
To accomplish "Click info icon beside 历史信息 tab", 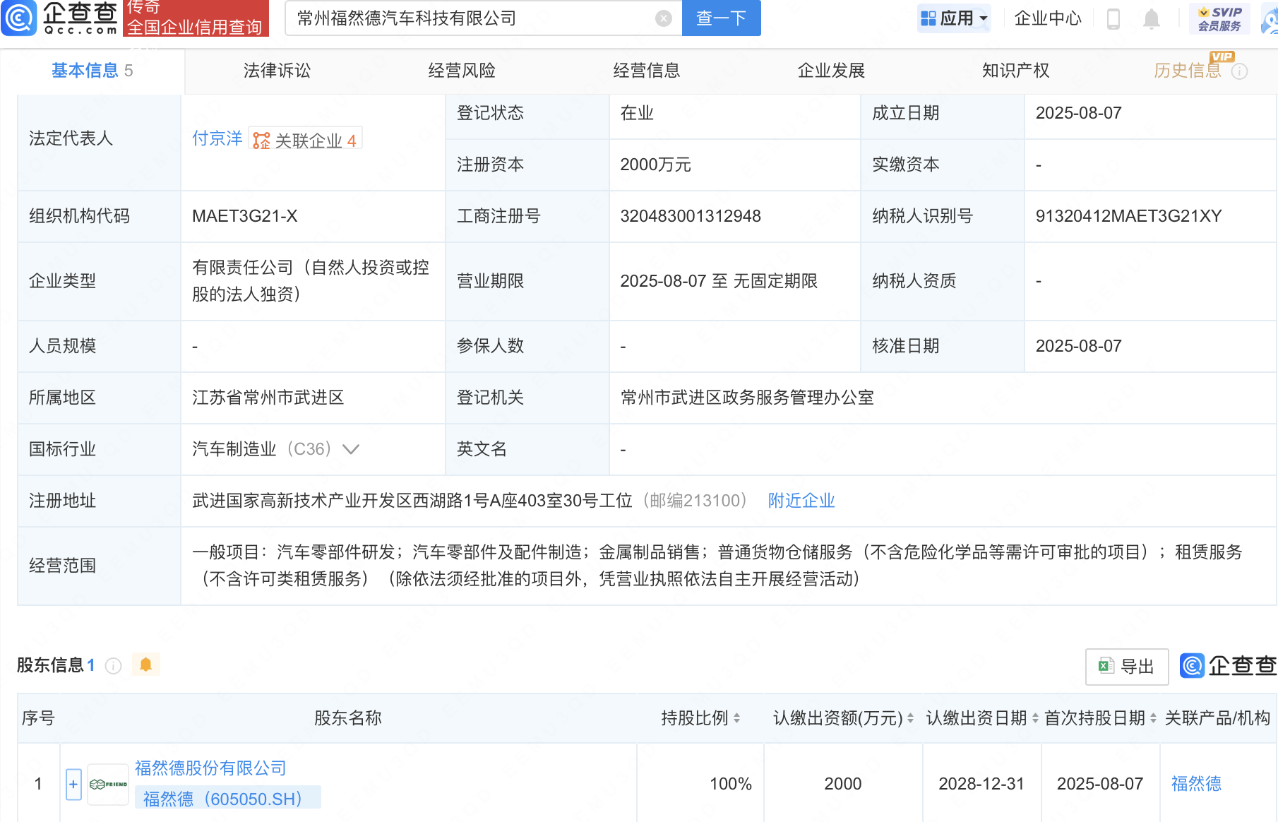I will coord(1240,71).
